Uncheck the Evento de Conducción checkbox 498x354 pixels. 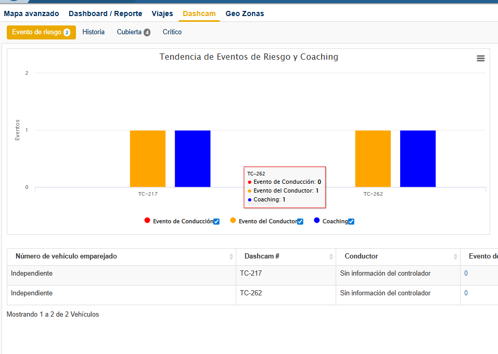click(216, 222)
